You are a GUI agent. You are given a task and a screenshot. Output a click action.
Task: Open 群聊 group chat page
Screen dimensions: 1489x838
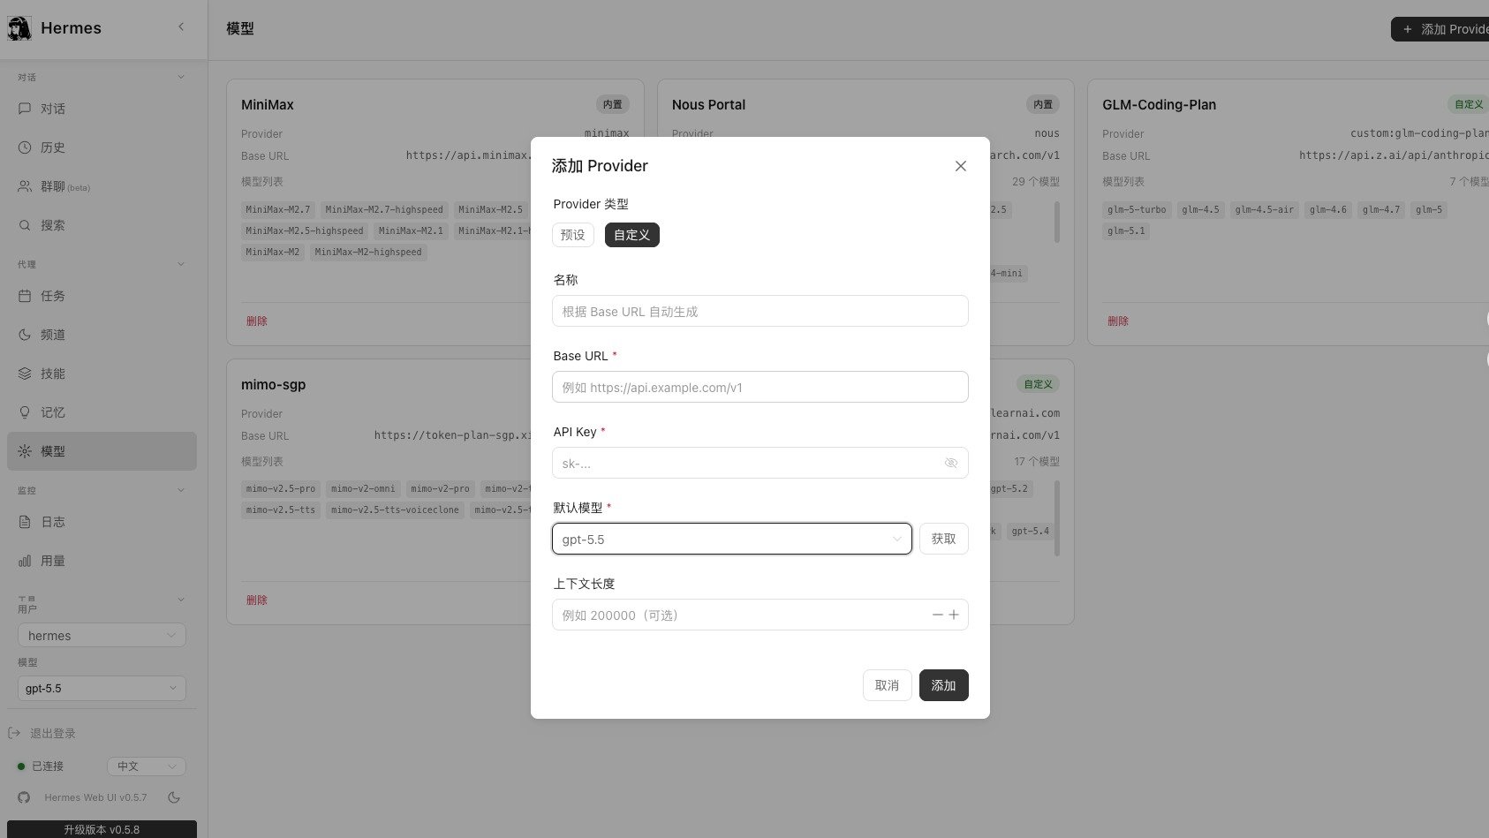click(102, 186)
